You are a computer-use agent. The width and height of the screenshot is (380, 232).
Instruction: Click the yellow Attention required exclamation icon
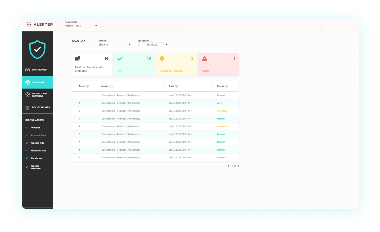[162, 59]
